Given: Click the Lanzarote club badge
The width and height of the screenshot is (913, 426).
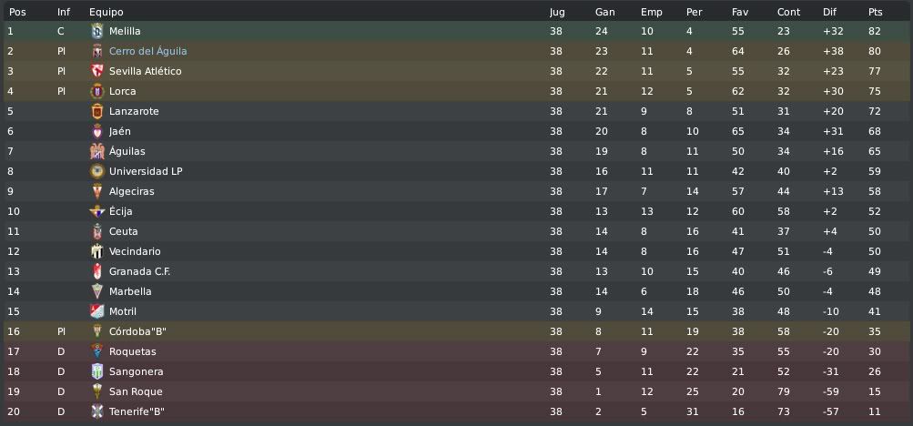Looking at the screenshot, I should click(97, 111).
